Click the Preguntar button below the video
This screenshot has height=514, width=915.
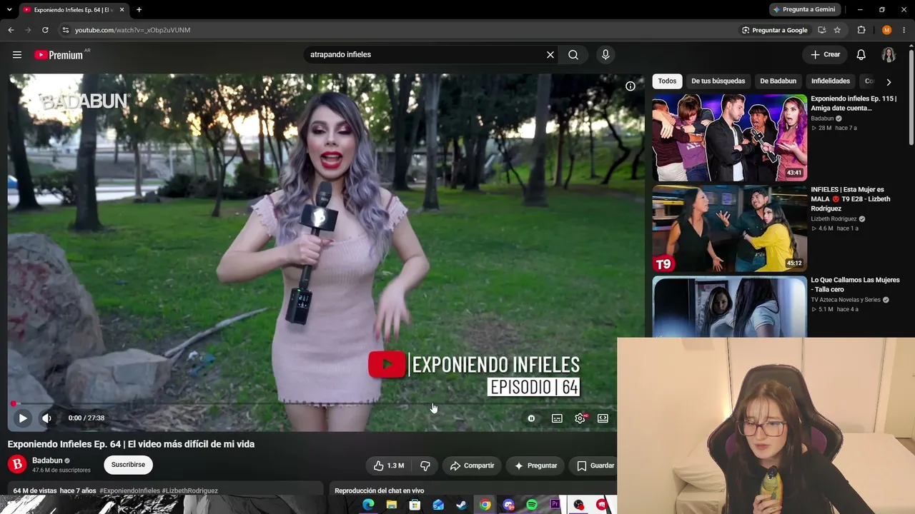(x=535, y=465)
